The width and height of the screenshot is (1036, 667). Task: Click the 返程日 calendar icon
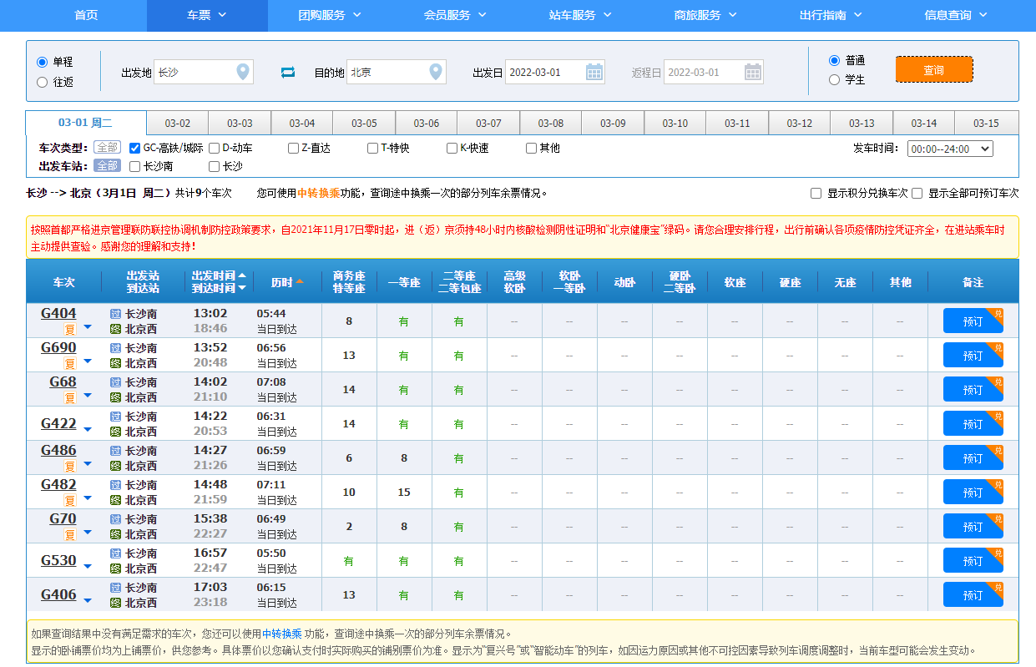tap(752, 72)
